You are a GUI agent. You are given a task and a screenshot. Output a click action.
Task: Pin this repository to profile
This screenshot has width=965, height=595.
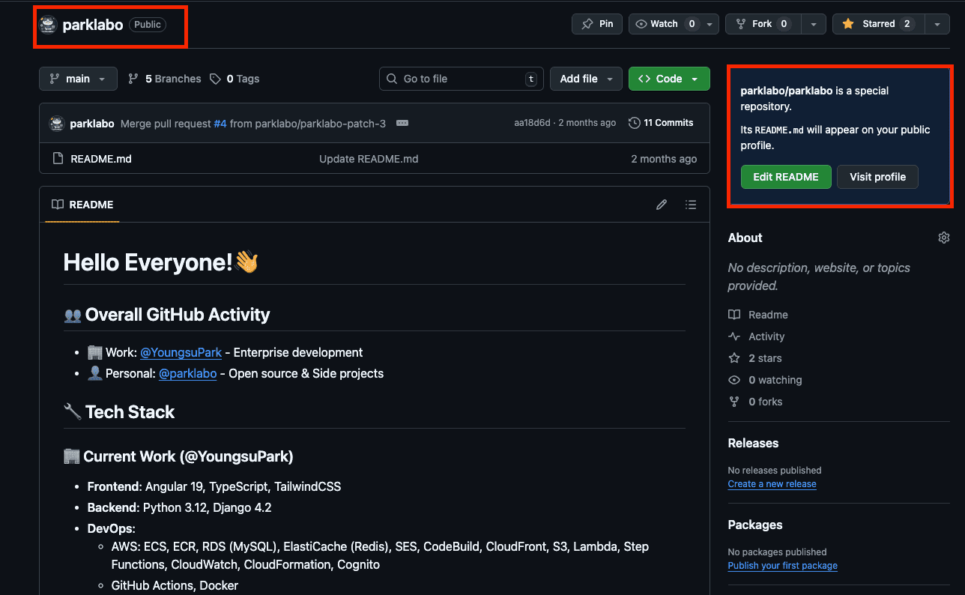pos(597,24)
